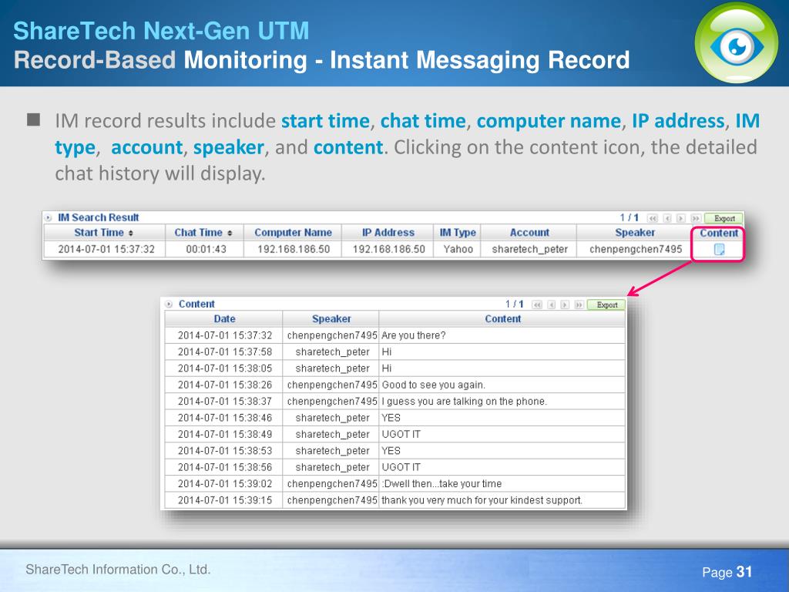789x592 pixels.
Task: Select "thank you very much for your kindest support."
Action: click(x=482, y=500)
